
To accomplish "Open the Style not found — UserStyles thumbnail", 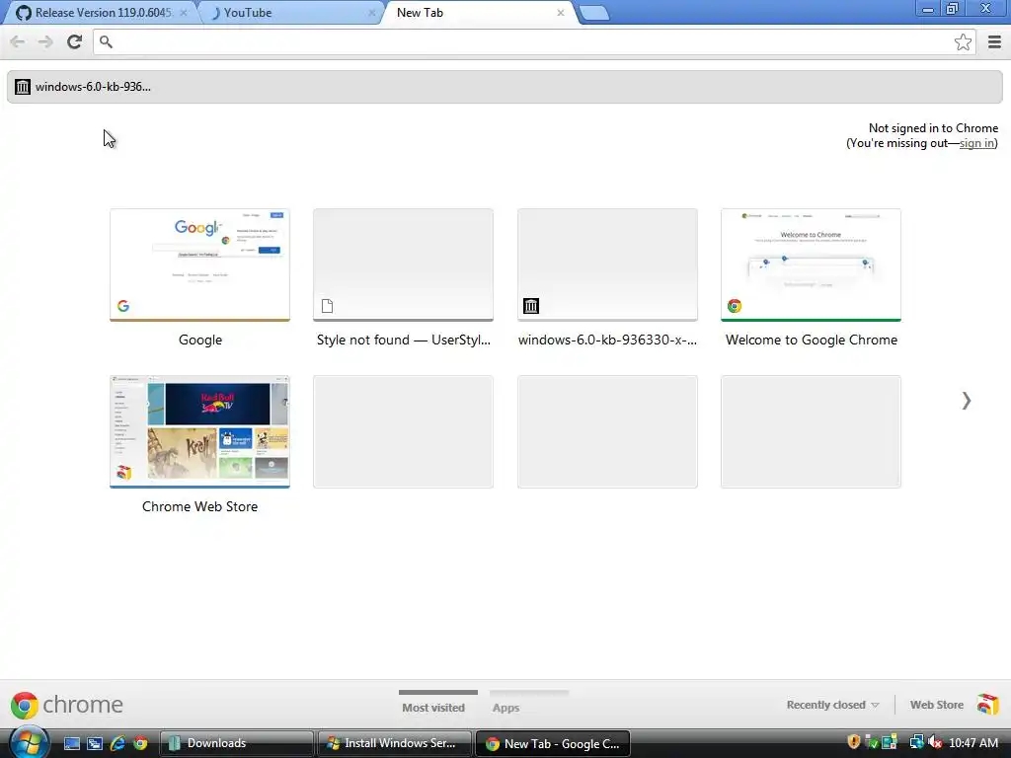I will (x=403, y=265).
